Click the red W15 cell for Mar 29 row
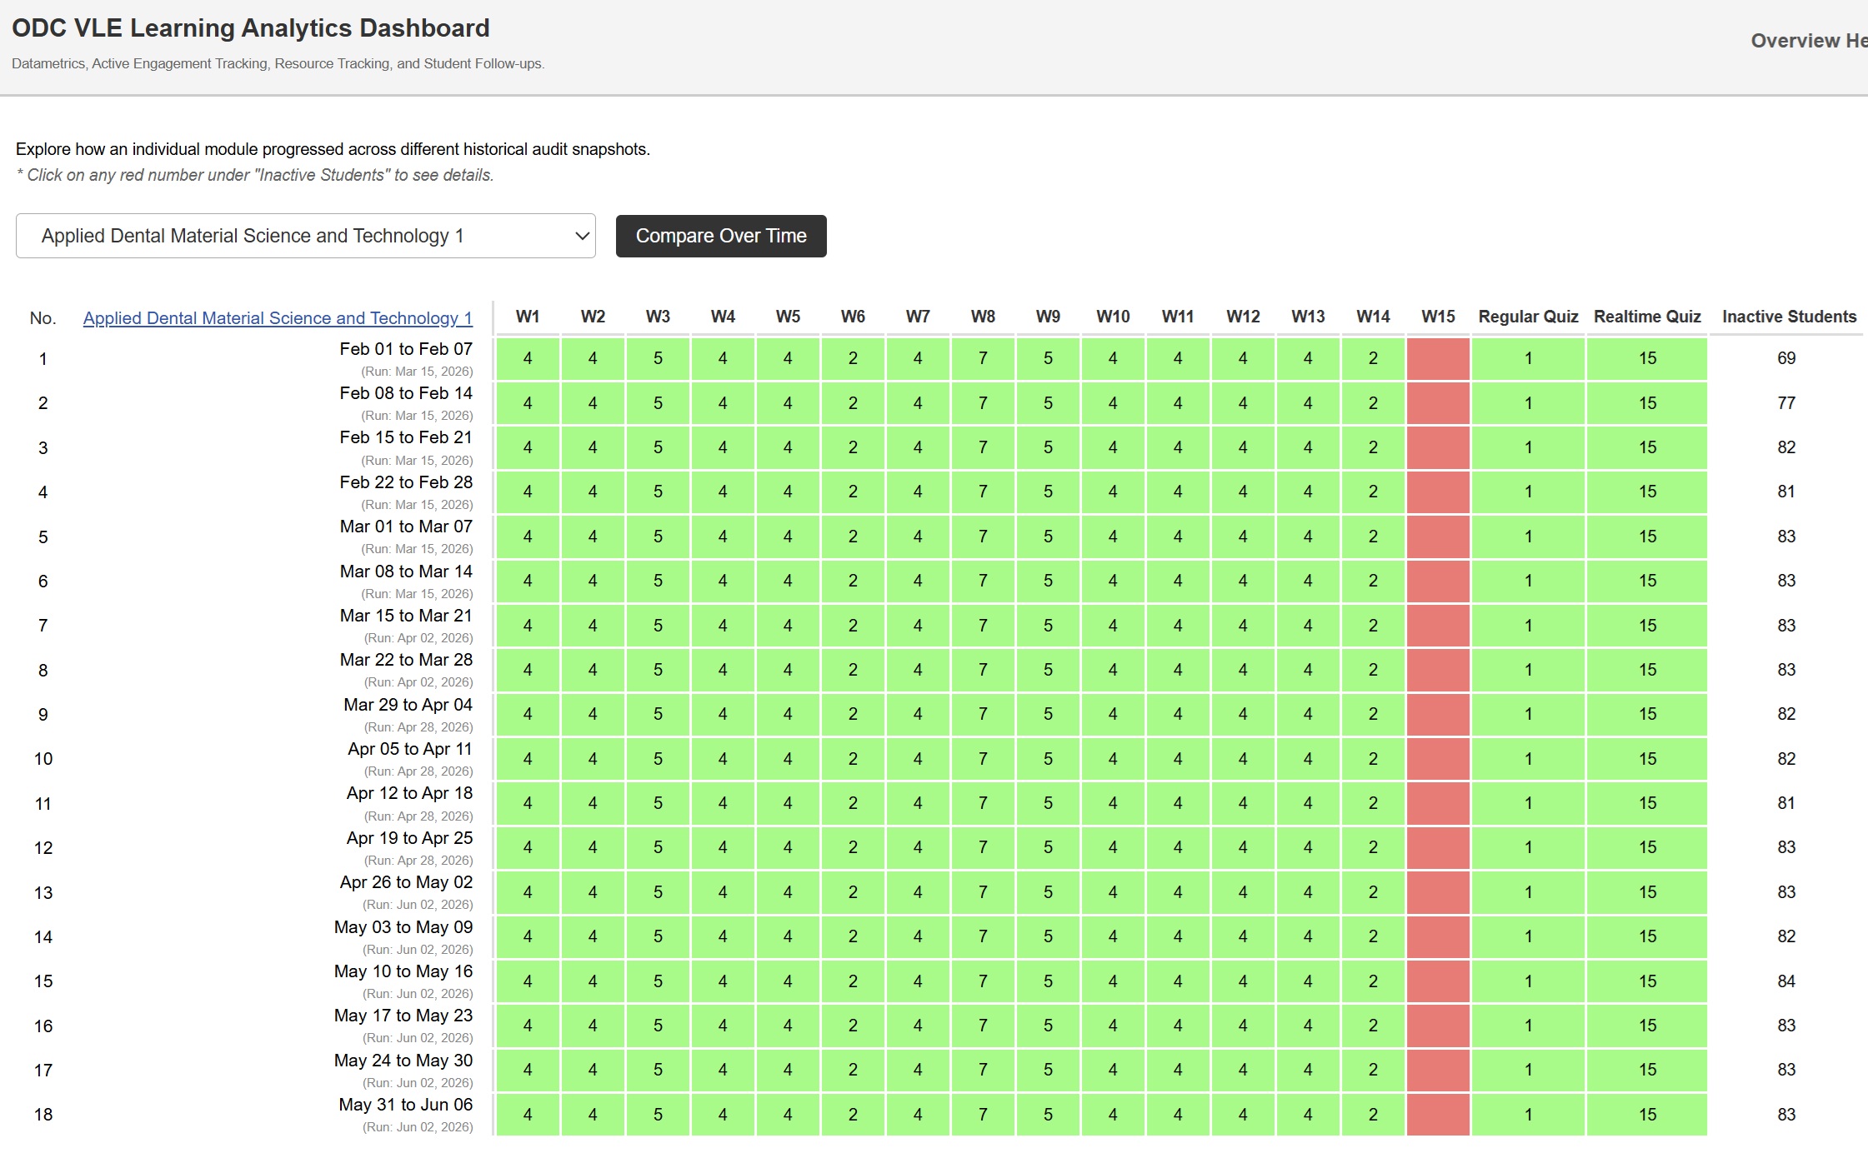The image size is (1868, 1173). (x=1438, y=715)
